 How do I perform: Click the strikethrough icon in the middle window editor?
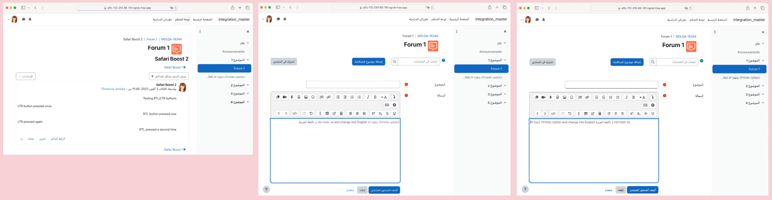tap(387, 113)
